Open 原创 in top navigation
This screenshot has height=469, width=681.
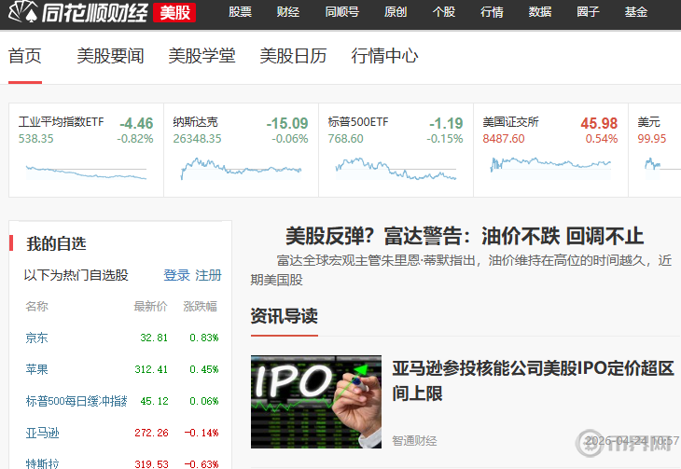coord(396,12)
